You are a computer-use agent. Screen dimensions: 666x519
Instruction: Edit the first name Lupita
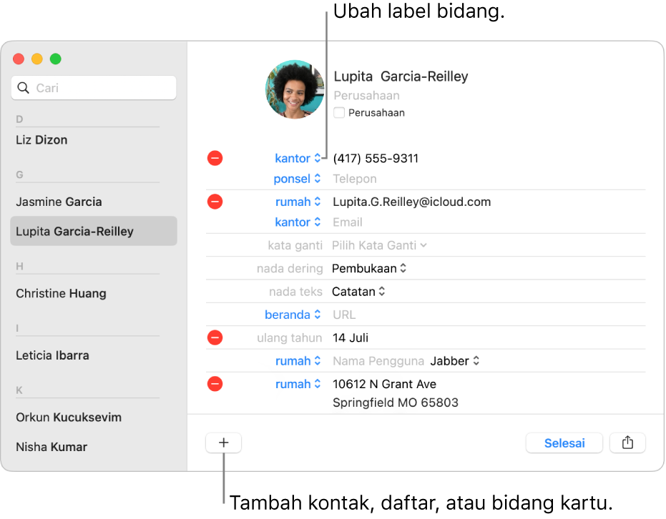click(x=353, y=76)
